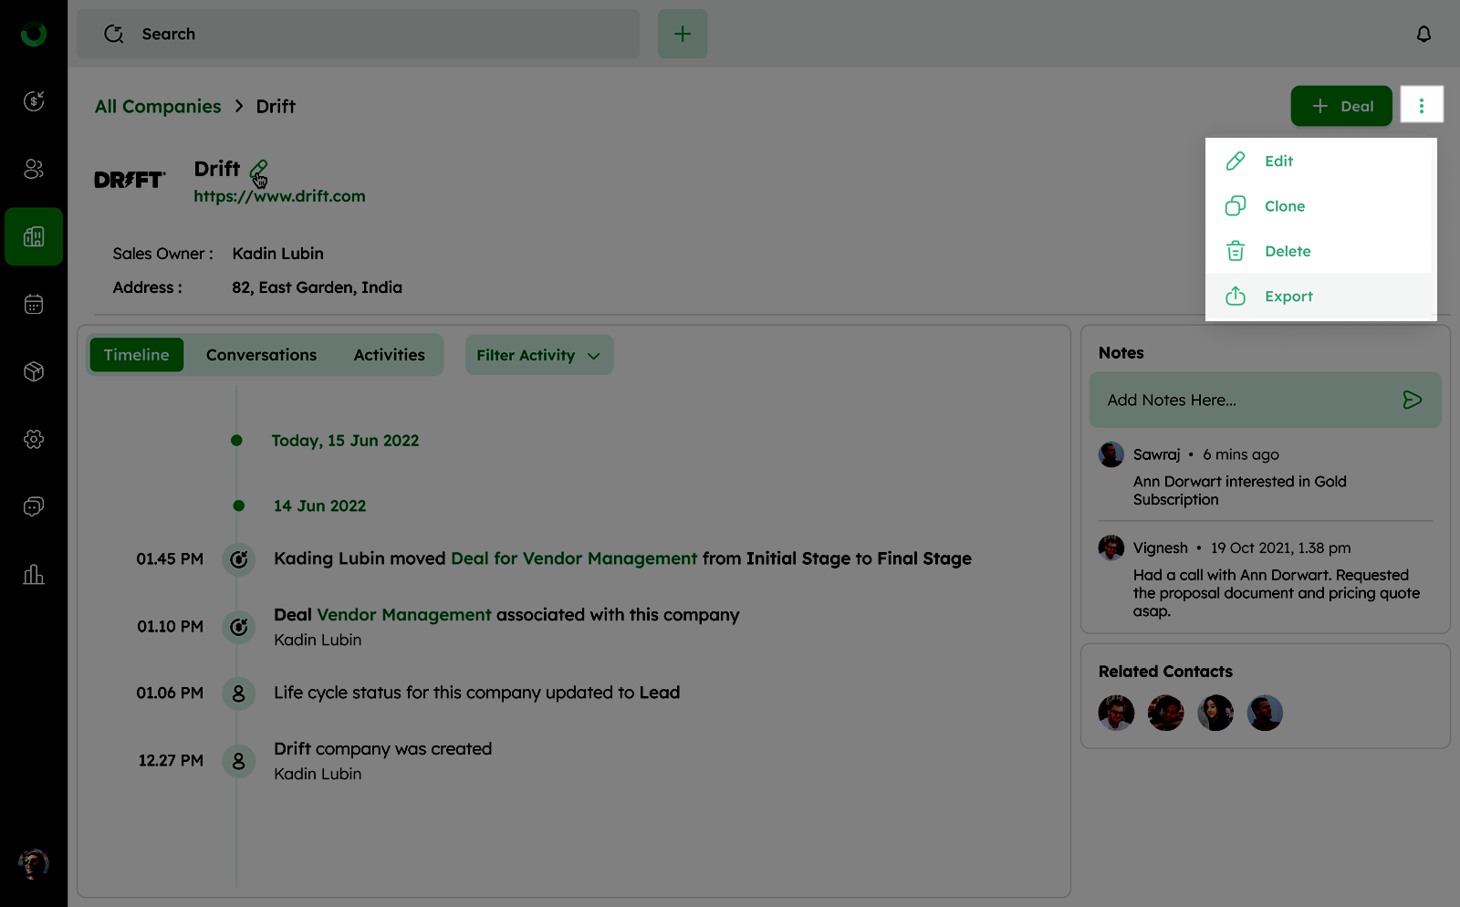Click the note 'Ann Dorwart interested in Gold Subscription'
Screen dimensions: 1460x907
coord(1240,490)
